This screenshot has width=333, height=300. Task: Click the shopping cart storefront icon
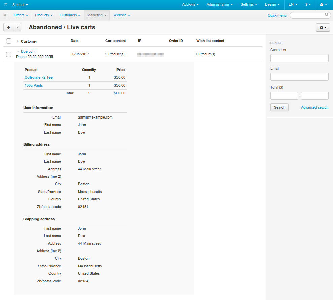(x=5, y=4)
